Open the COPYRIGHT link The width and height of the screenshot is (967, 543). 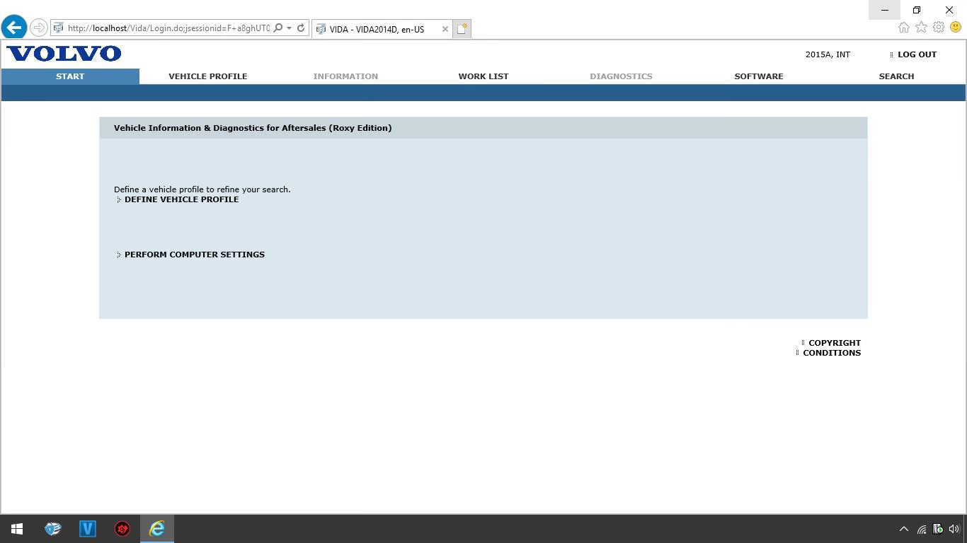click(x=835, y=343)
